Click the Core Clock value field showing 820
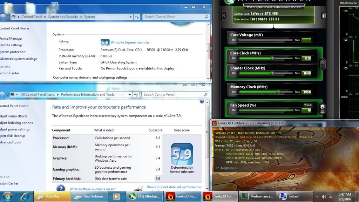 coord(306,58)
